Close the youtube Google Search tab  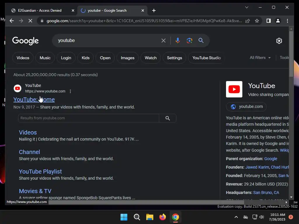(142, 10)
